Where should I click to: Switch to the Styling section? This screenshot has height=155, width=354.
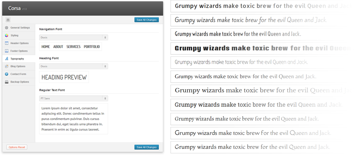[x=19, y=35]
